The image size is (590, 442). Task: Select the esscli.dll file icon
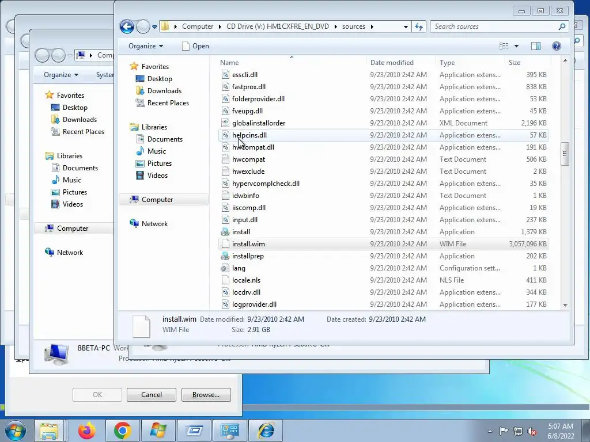pyautogui.click(x=225, y=75)
